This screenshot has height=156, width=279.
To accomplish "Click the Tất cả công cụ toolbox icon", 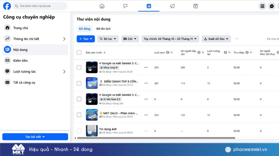I will point(7,82).
